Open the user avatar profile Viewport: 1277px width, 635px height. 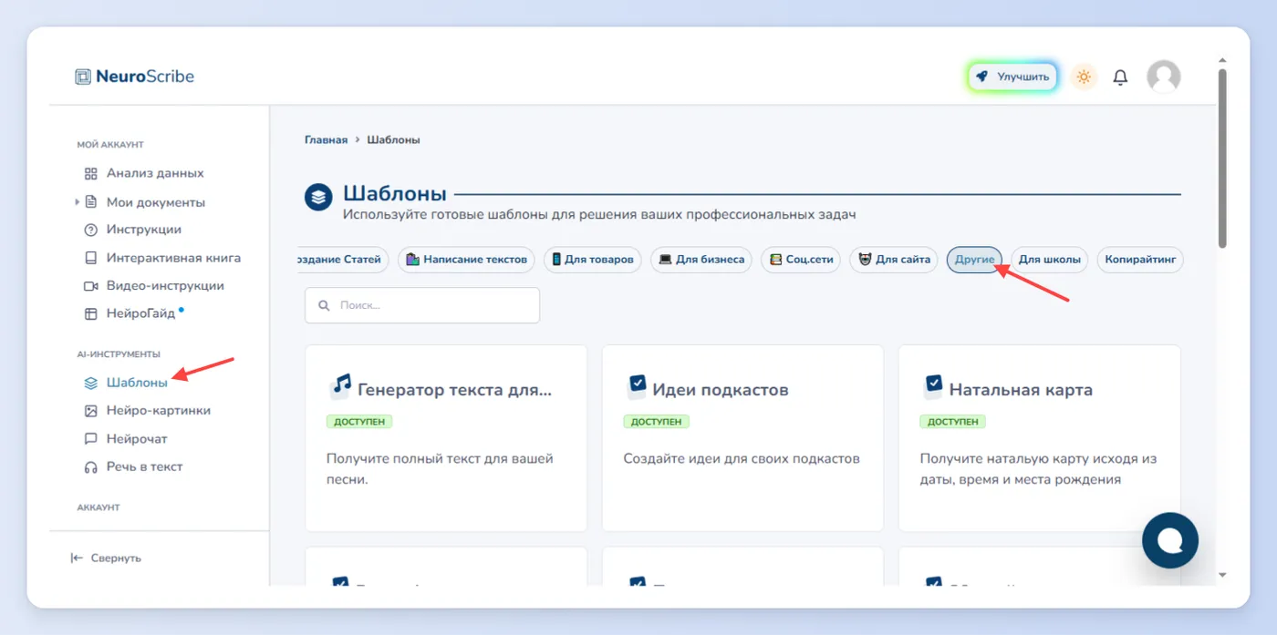point(1163,77)
